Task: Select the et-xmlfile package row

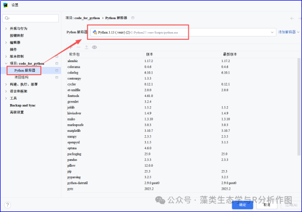Action: [x=182, y=90]
